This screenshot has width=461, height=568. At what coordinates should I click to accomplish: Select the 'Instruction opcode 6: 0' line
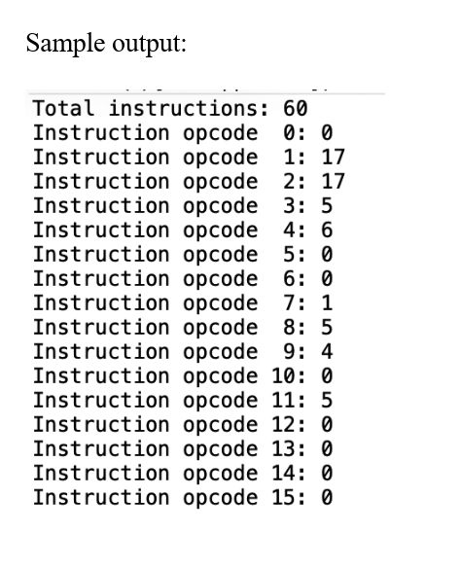pos(183,278)
